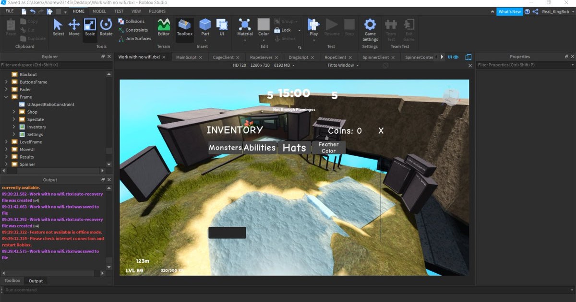Open the Material manager icon

click(x=245, y=24)
